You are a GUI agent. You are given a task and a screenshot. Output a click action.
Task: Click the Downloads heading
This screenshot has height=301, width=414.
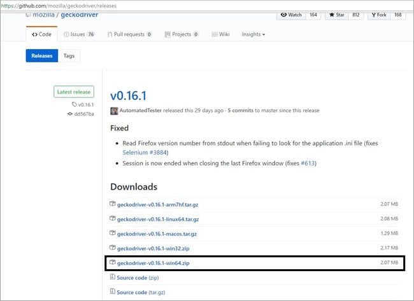pyautogui.click(x=134, y=187)
